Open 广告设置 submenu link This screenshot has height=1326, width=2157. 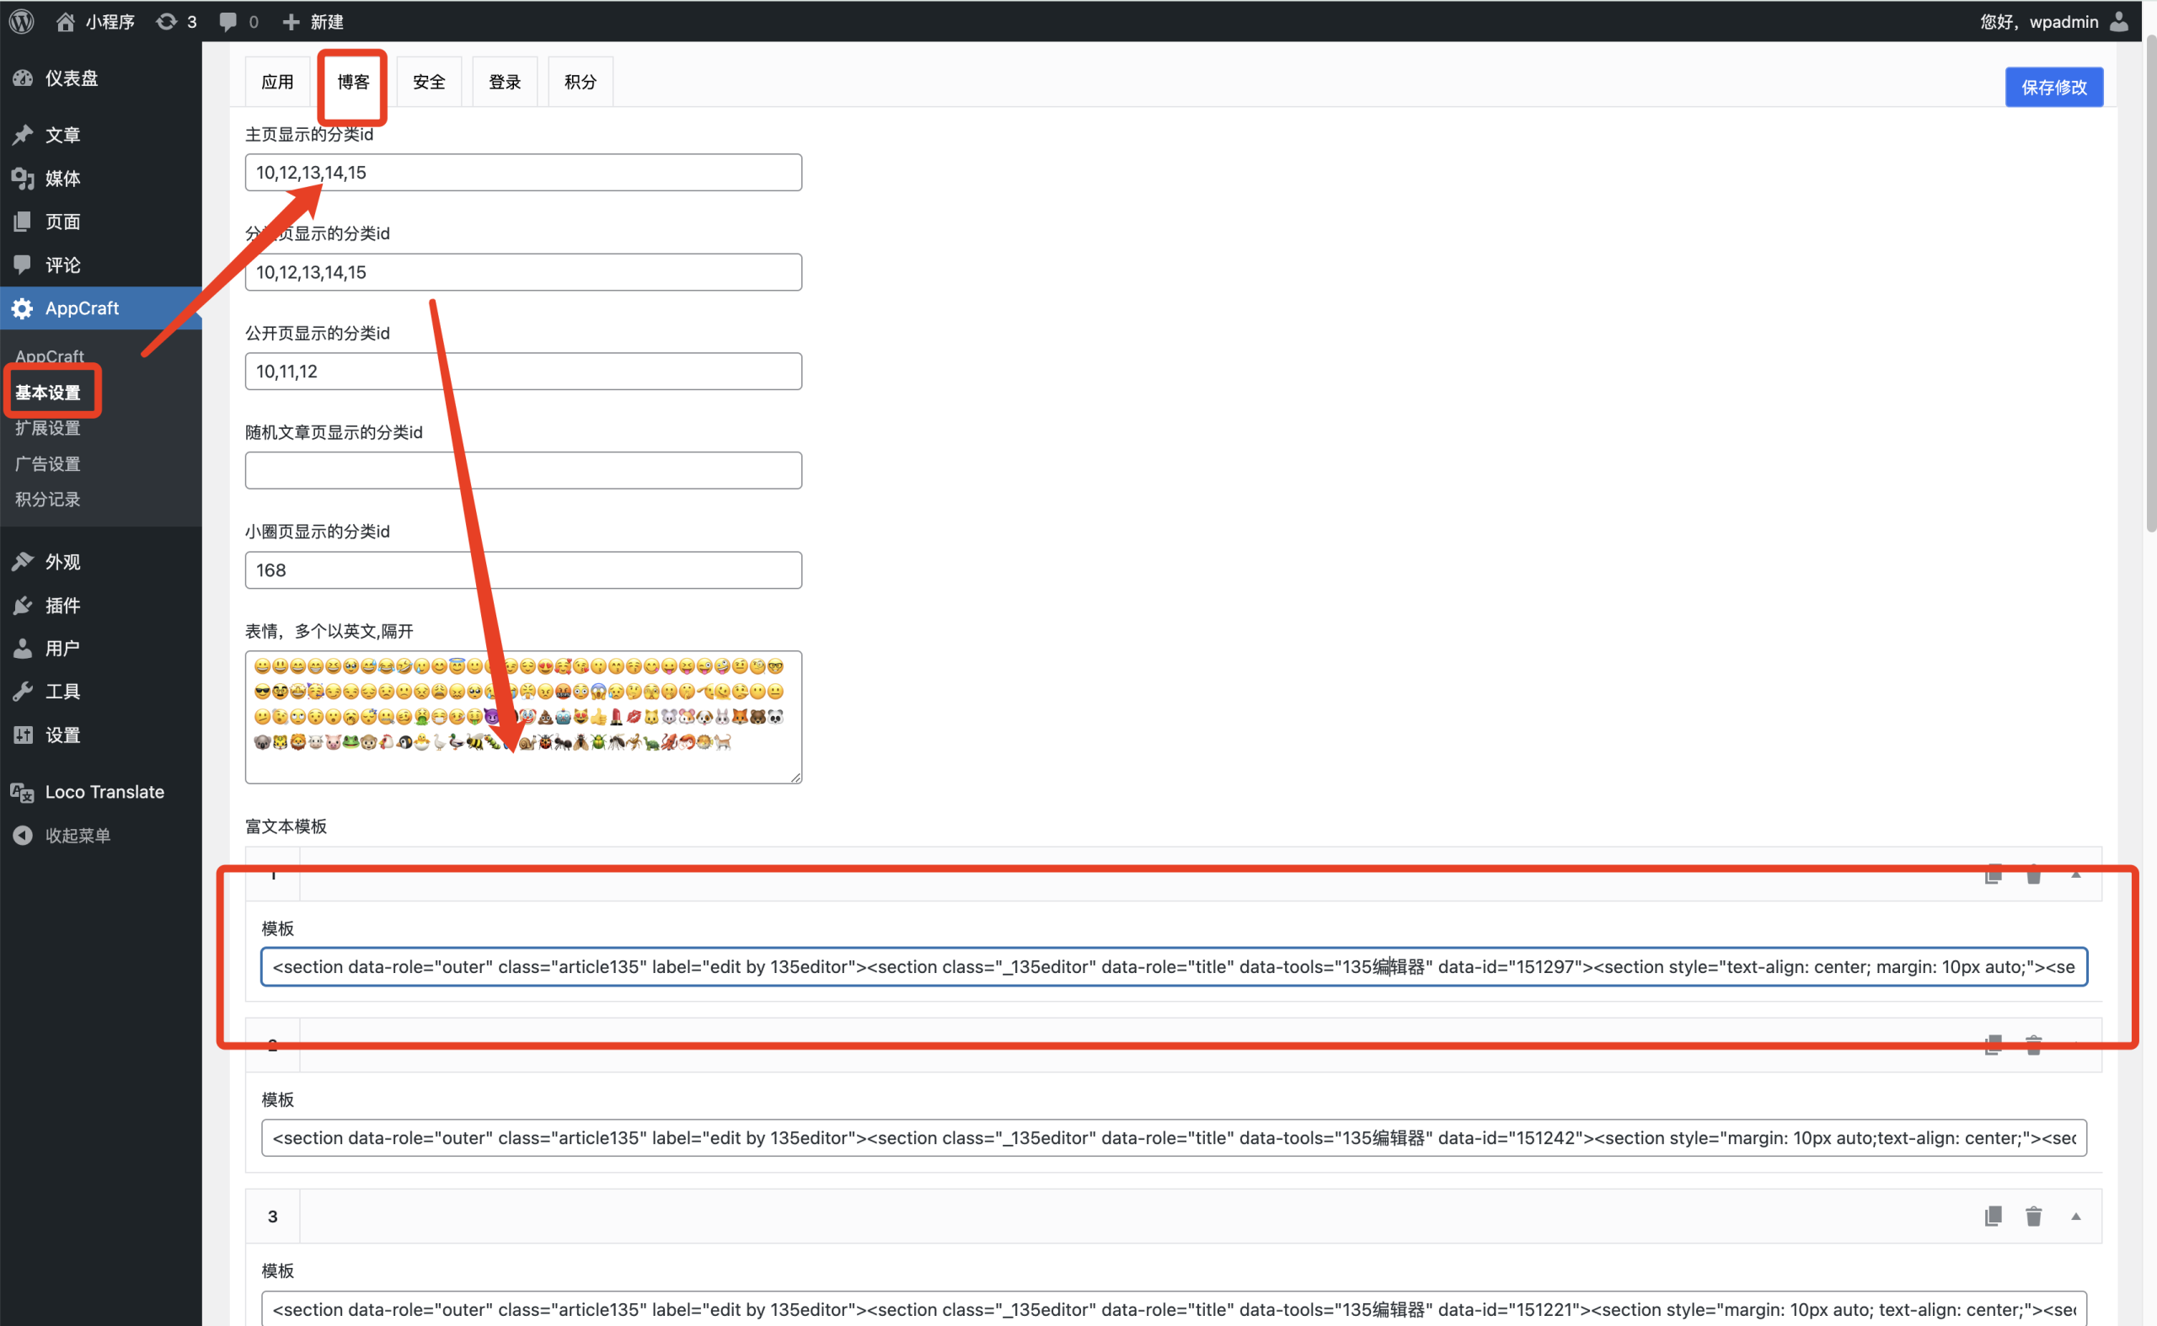47,464
